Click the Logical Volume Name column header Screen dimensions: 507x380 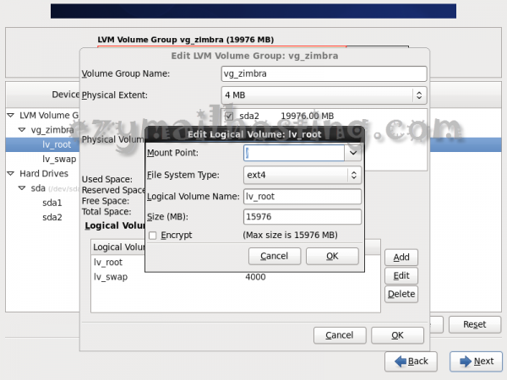[118, 247]
